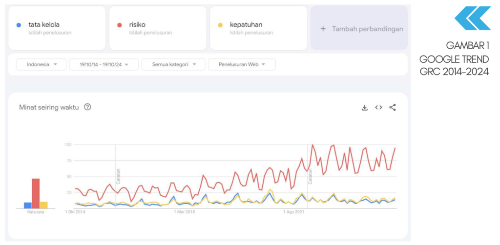The image size is (500, 245).
Task: Click the red Rata-rata average bar
Action: click(x=36, y=193)
